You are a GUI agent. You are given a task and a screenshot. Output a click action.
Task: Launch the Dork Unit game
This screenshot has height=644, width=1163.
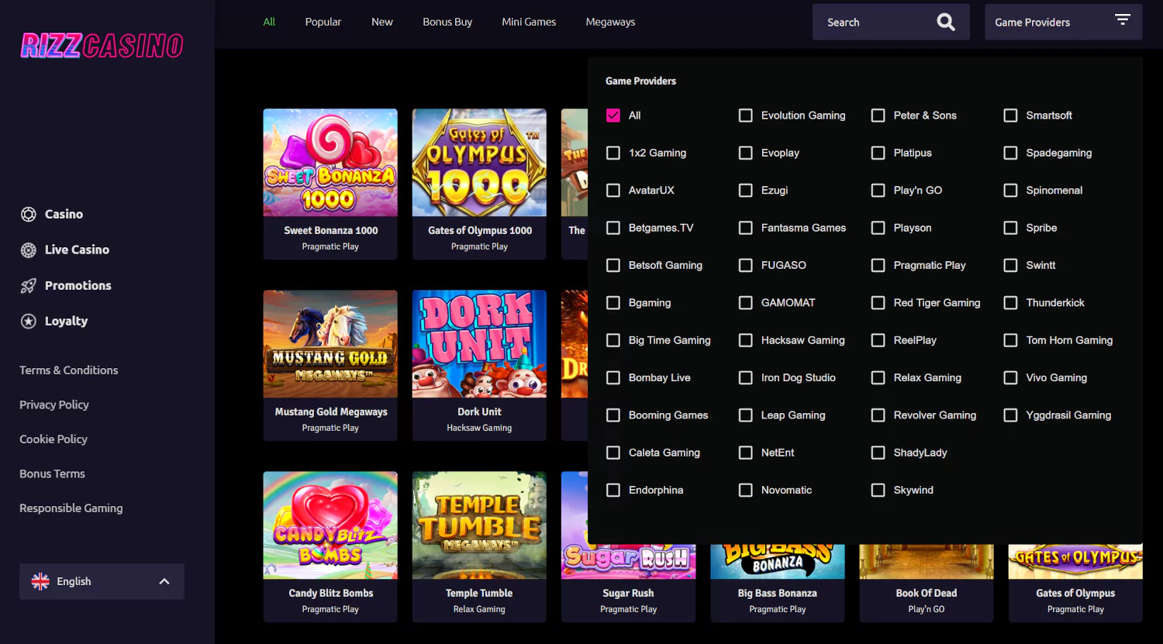[479, 344]
